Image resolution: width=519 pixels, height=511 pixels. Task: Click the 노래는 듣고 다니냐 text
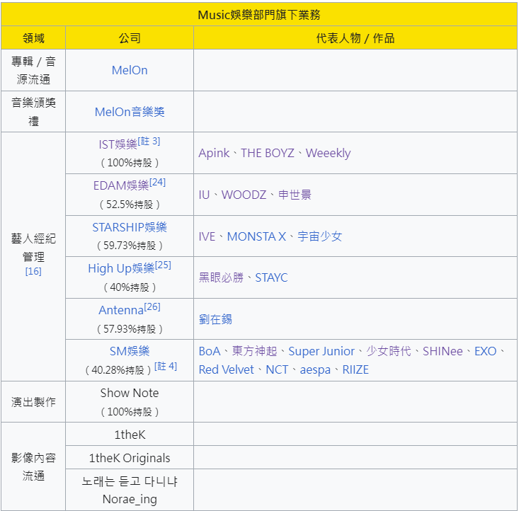coord(130,481)
